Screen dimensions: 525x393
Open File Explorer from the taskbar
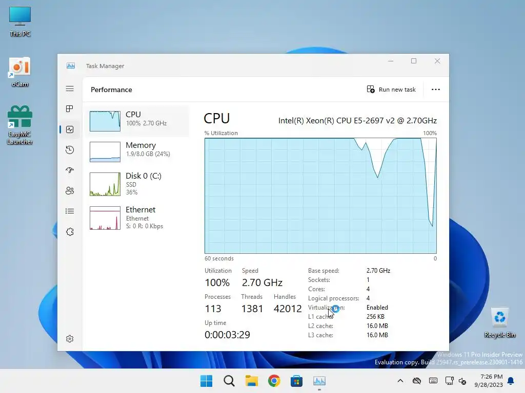click(x=251, y=381)
